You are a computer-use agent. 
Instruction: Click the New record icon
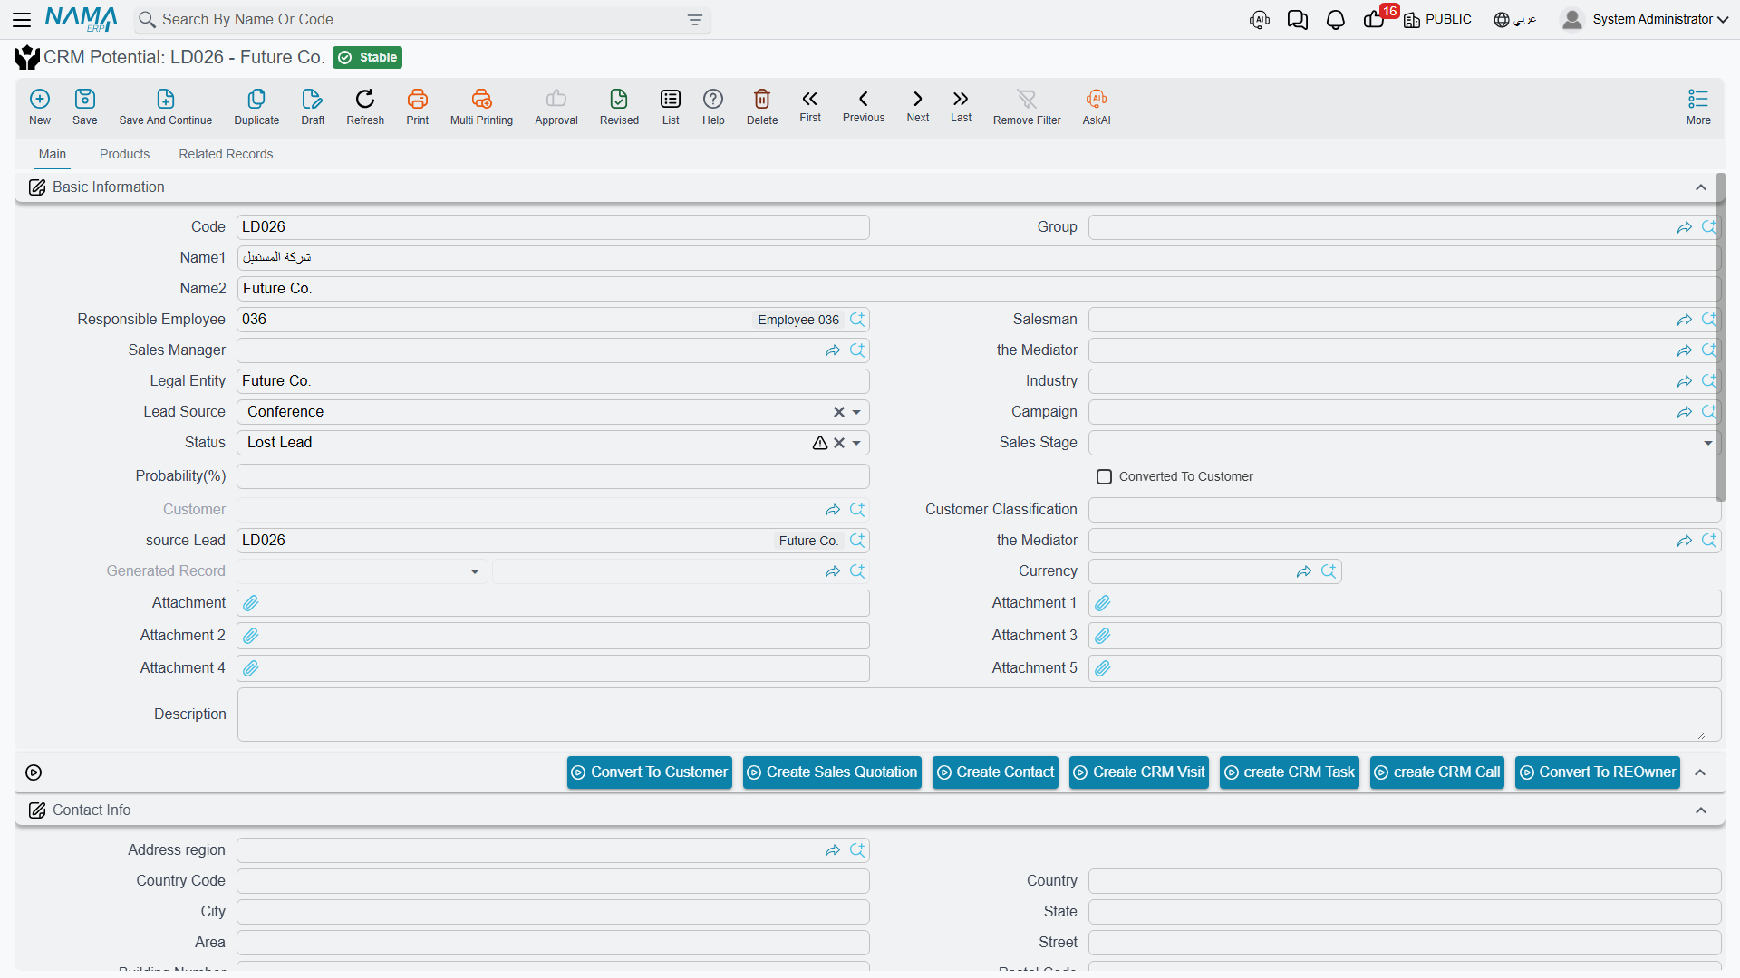40,107
